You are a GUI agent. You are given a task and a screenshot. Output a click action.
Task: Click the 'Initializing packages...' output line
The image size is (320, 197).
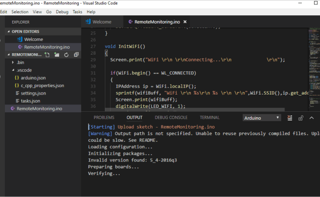coord(120,154)
